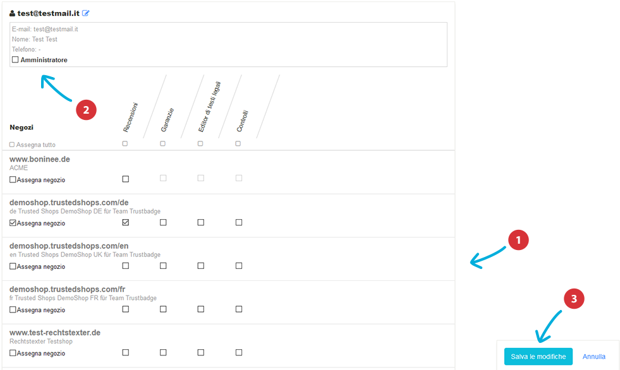Viewport: 620px width, 370px height.
Task: Enable Recensioni for www.boninee.de
Action: click(126, 179)
